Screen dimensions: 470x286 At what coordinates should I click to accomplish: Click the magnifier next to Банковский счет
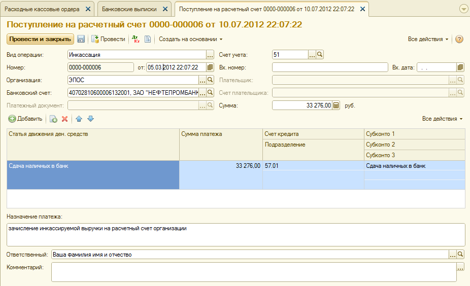coord(210,92)
